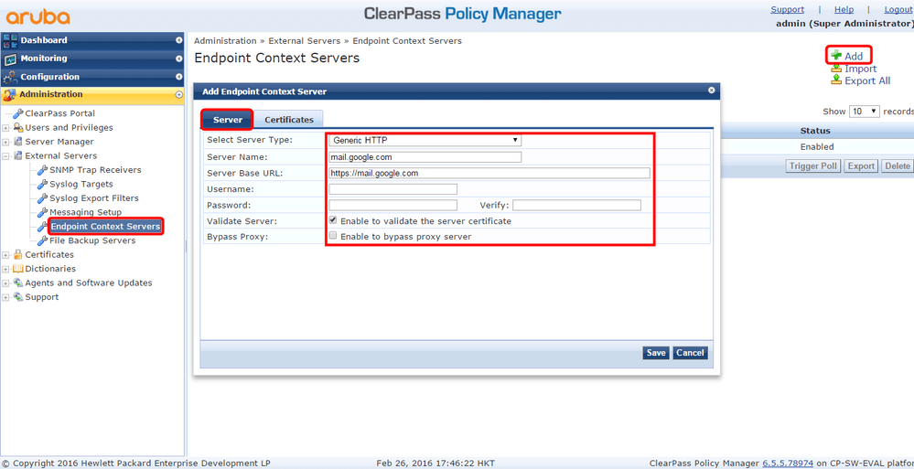Click the Server Manager icon
The image size is (914, 469).
(18, 142)
